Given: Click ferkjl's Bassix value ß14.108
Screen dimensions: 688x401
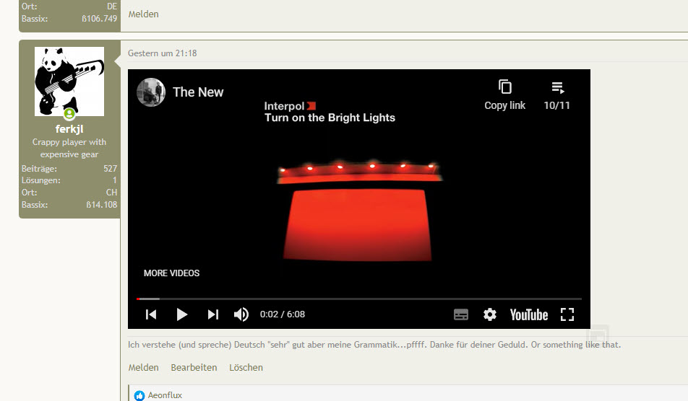Looking at the screenshot, I should coord(102,204).
